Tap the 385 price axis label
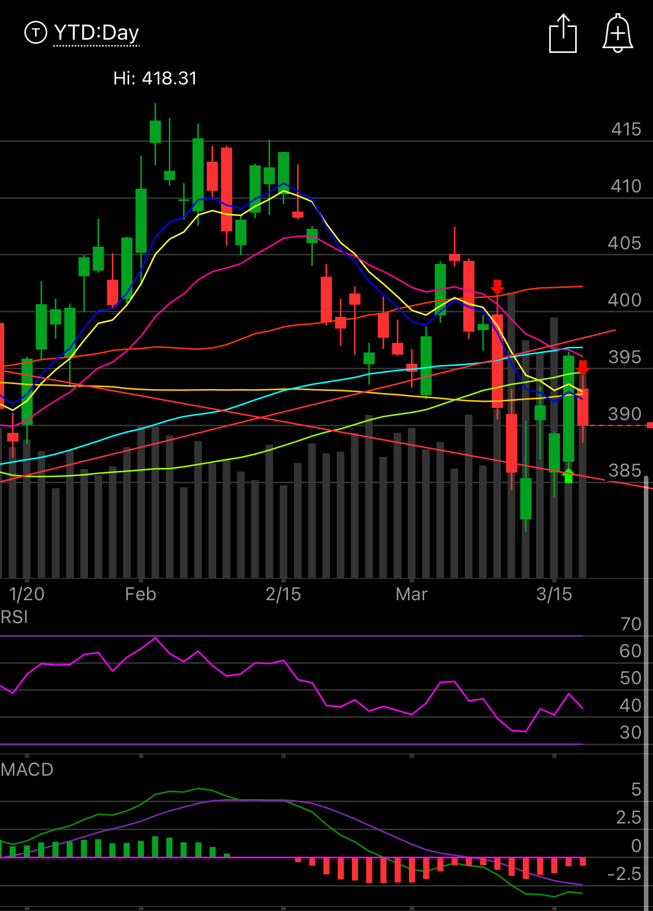 625,471
